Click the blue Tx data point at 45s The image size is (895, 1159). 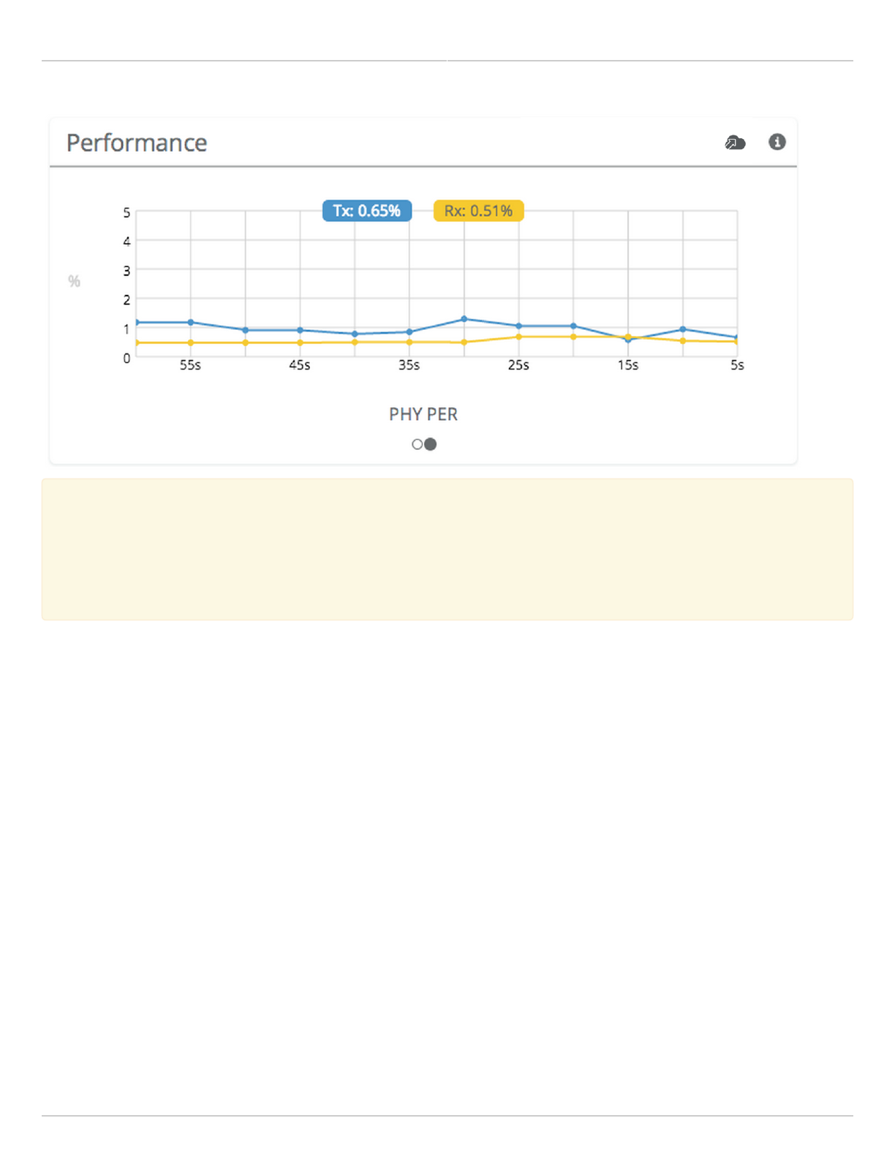point(300,330)
